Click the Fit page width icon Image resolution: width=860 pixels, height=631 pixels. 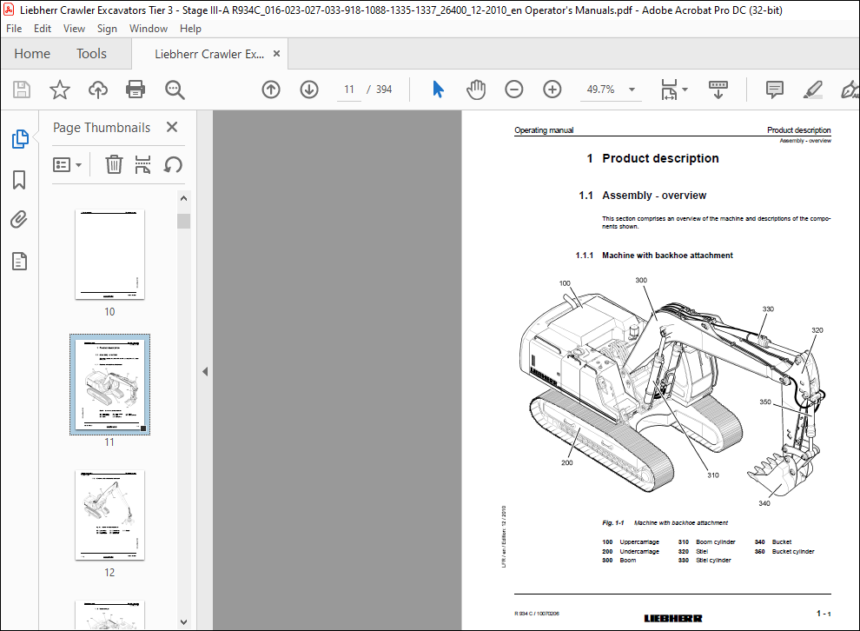click(670, 90)
